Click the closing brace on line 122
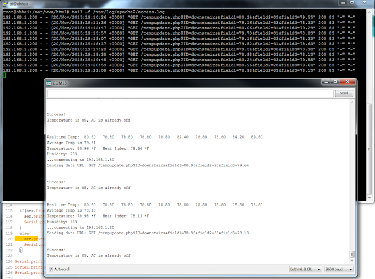Screen dimensions: 375x279 tap(20, 250)
